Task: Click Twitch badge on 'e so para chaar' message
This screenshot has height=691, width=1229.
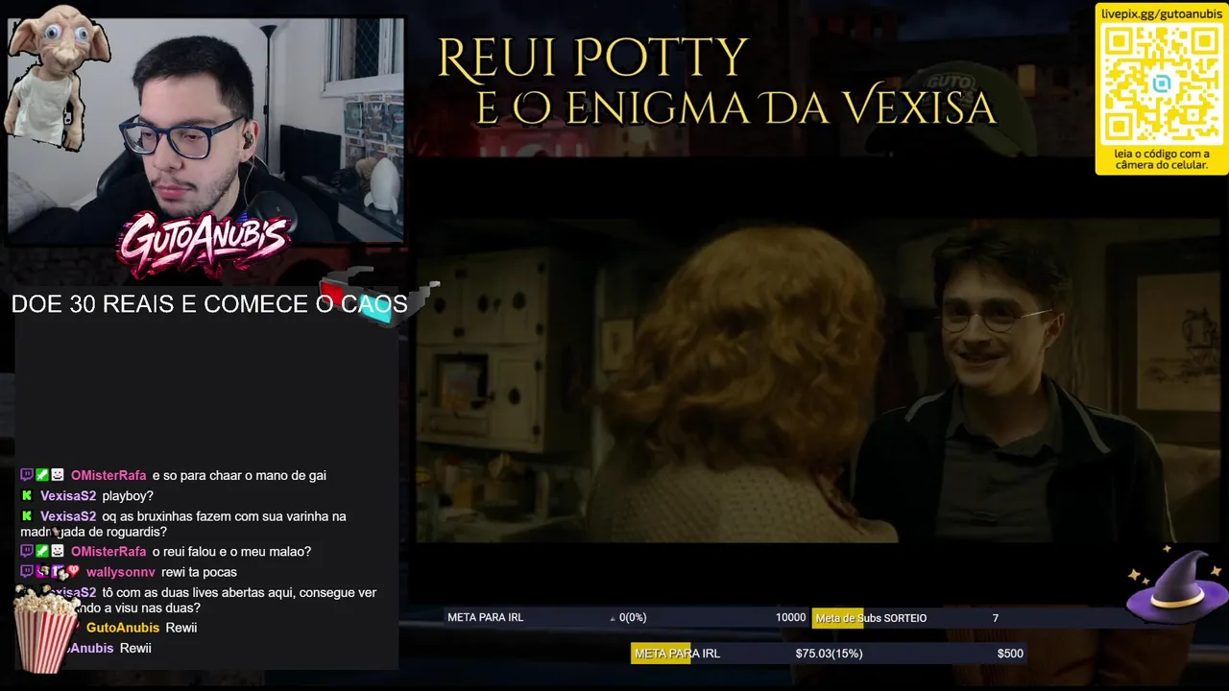Action: [27, 475]
